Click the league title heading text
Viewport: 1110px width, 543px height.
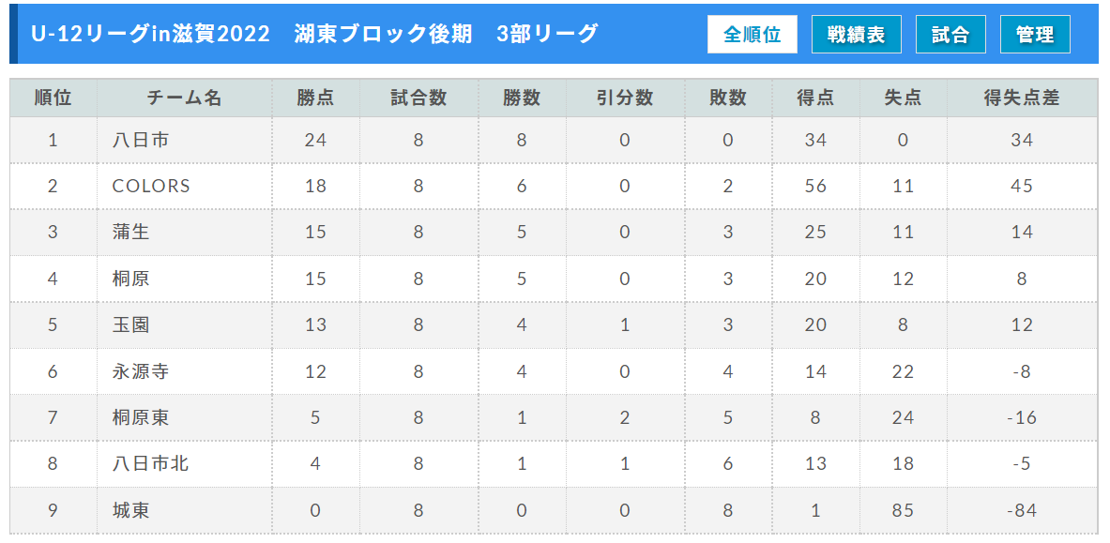(x=315, y=33)
